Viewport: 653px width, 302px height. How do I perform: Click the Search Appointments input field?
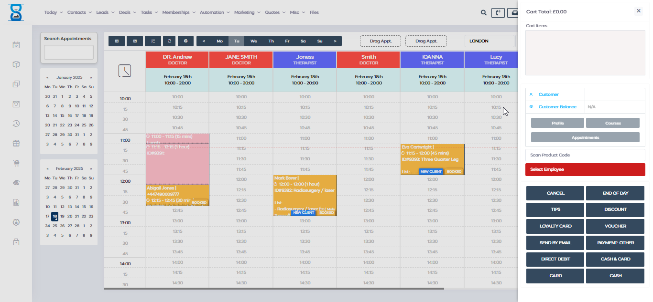pyautogui.click(x=69, y=52)
